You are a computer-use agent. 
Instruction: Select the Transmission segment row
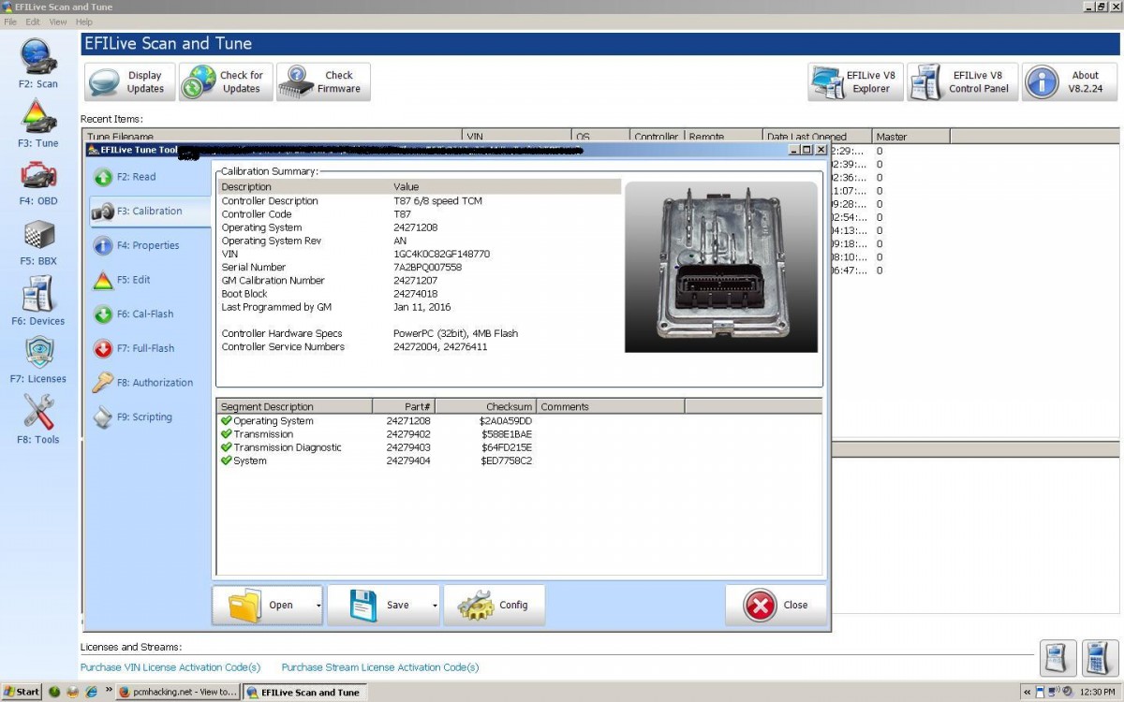(519, 434)
